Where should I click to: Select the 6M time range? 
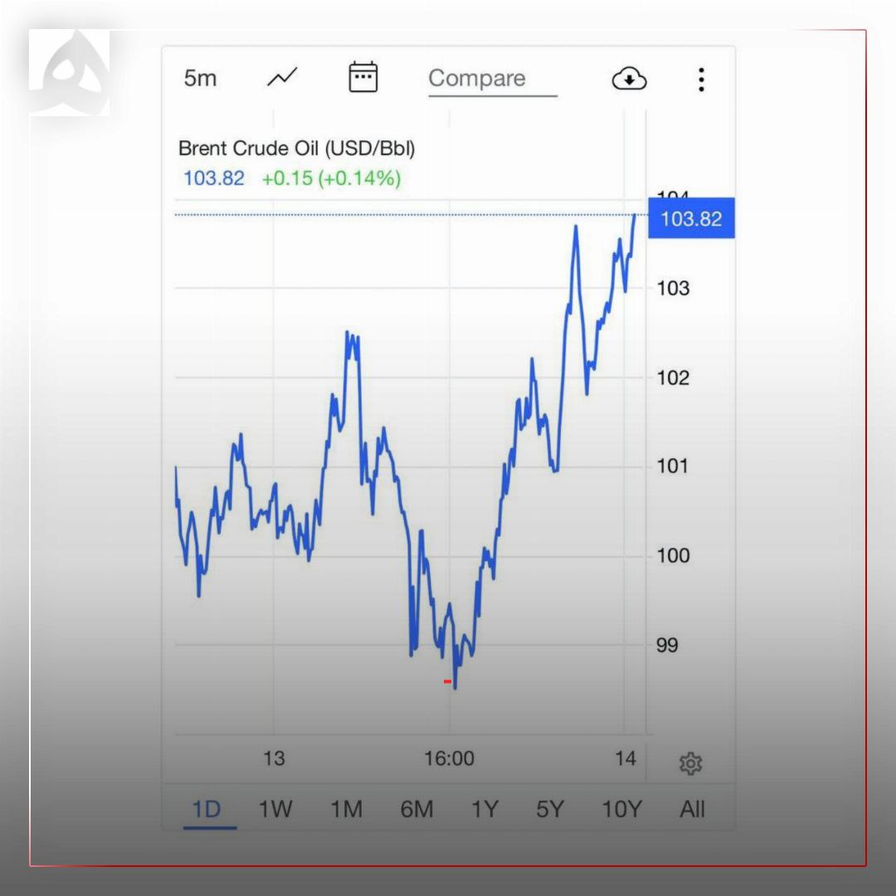[x=416, y=809]
